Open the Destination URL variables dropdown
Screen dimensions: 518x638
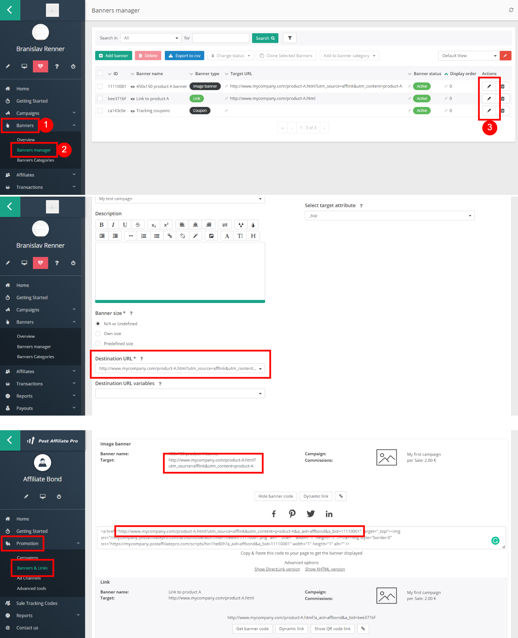tap(180, 393)
